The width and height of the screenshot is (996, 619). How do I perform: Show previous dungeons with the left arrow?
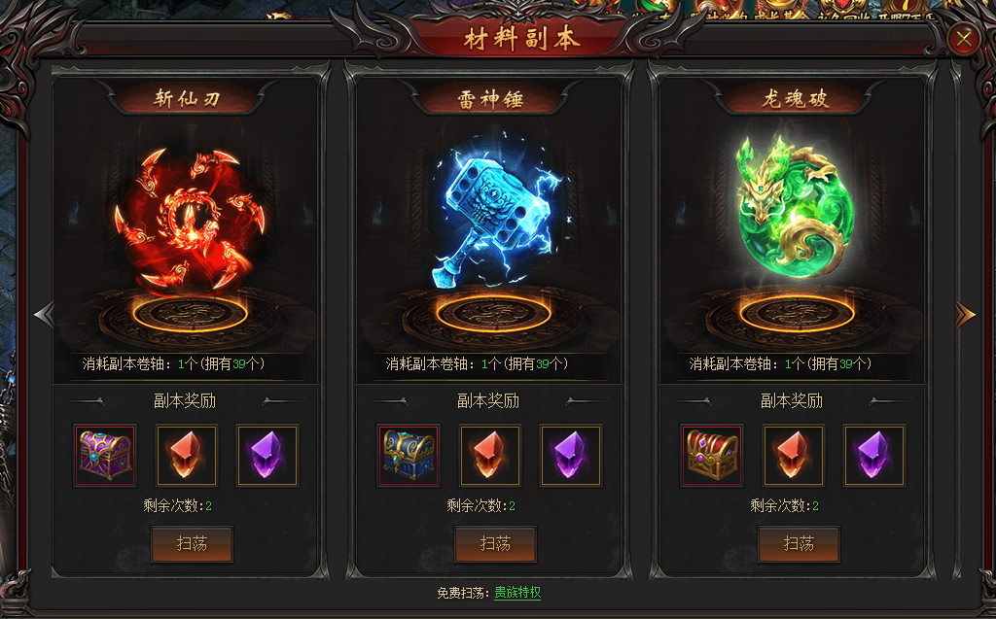[x=45, y=314]
